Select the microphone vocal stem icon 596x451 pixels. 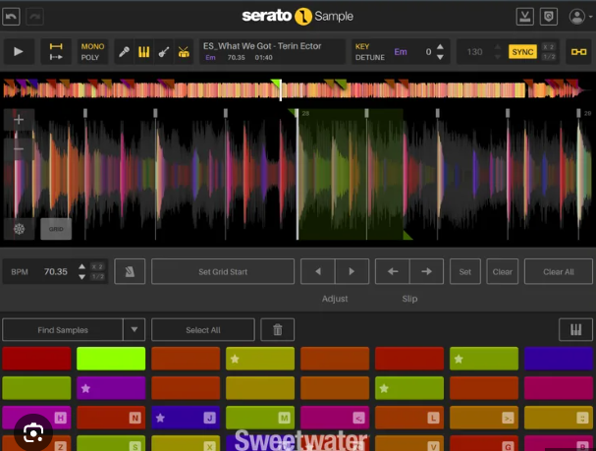click(x=124, y=52)
